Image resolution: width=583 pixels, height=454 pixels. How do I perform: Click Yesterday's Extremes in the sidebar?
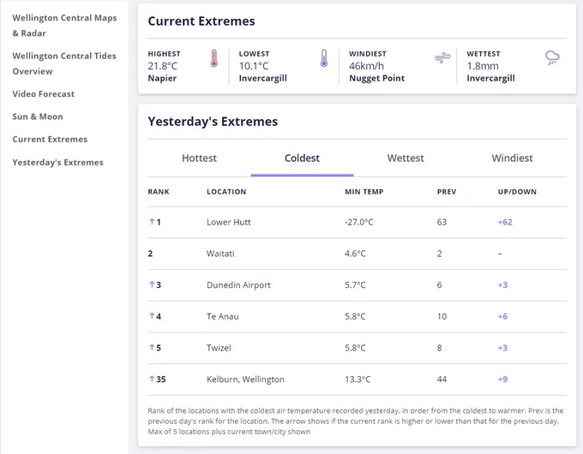(57, 163)
